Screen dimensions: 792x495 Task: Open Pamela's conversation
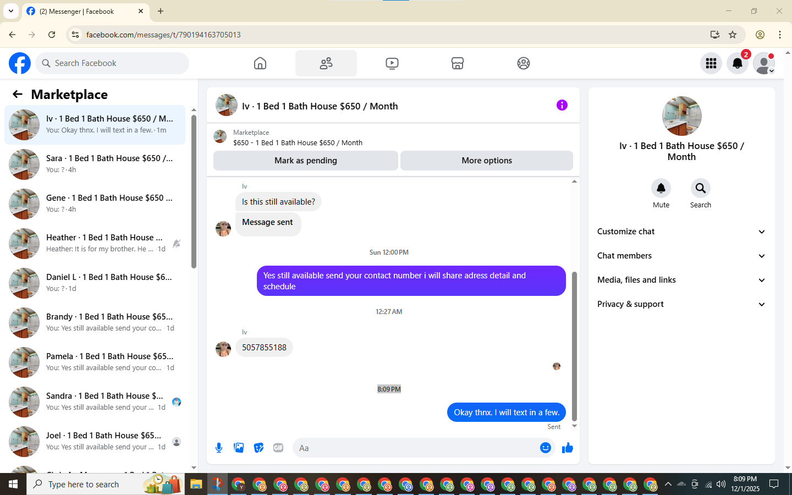coord(95,362)
